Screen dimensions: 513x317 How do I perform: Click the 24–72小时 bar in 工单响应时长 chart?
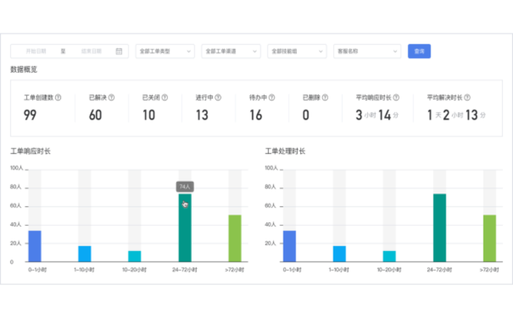(185, 231)
